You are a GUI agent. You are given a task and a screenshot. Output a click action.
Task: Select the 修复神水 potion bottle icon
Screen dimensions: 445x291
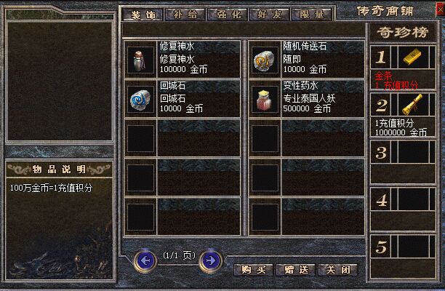coord(140,60)
